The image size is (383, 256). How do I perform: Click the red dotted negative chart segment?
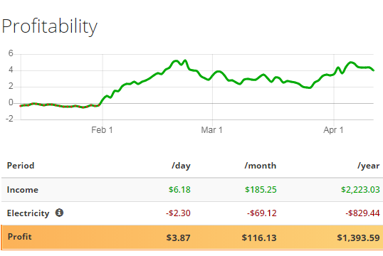[x=60, y=105]
